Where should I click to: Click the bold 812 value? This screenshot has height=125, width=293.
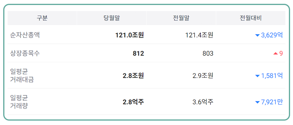point(138,53)
